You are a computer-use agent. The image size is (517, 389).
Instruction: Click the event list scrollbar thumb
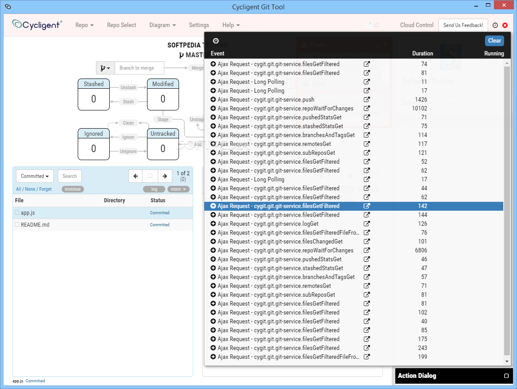[x=507, y=211]
